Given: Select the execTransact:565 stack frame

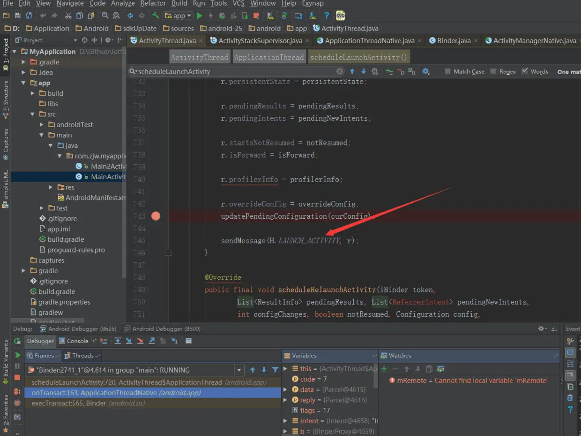Looking at the screenshot, I should click(88, 403).
